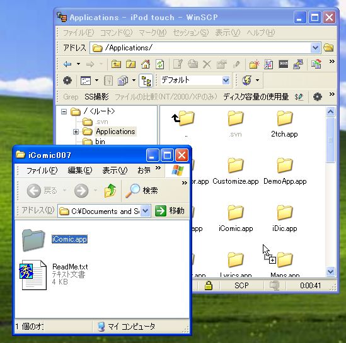This screenshot has height=343, width=346.
Task: Open the folder icon beside WinSCP address bar
Action: 328,48
